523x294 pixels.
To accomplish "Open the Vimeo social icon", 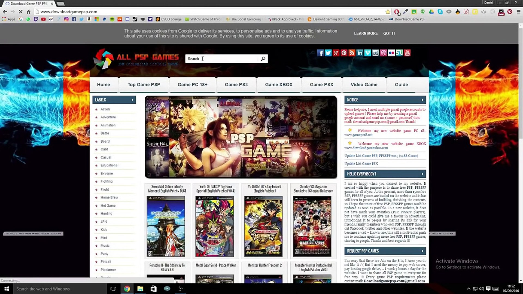I will pyautogui.click(x=367, y=53).
